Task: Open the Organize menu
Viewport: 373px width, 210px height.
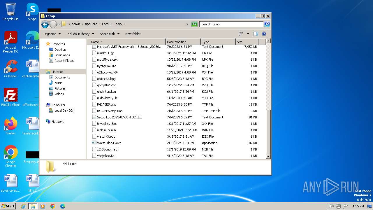Action: pyautogui.click(x=52, y=34)
